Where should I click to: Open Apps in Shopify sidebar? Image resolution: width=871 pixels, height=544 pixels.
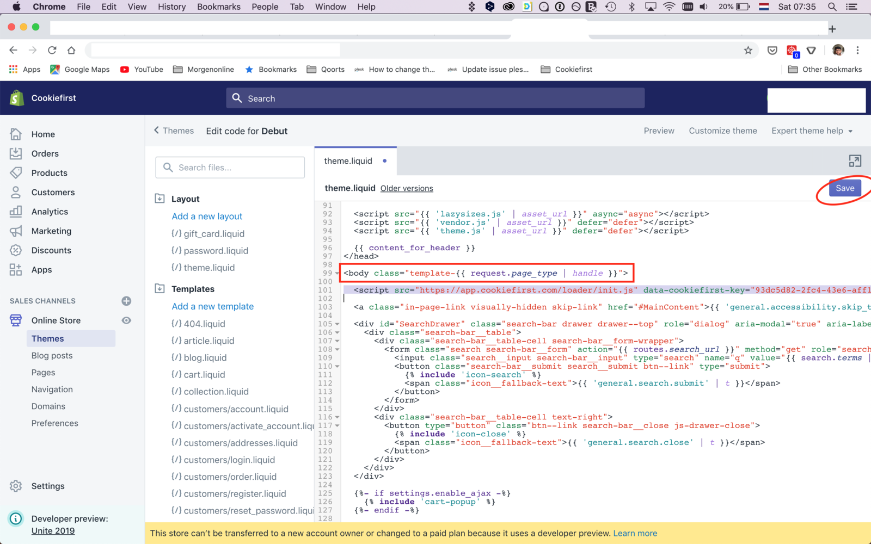pyautogui.click(x=41, y=270)
